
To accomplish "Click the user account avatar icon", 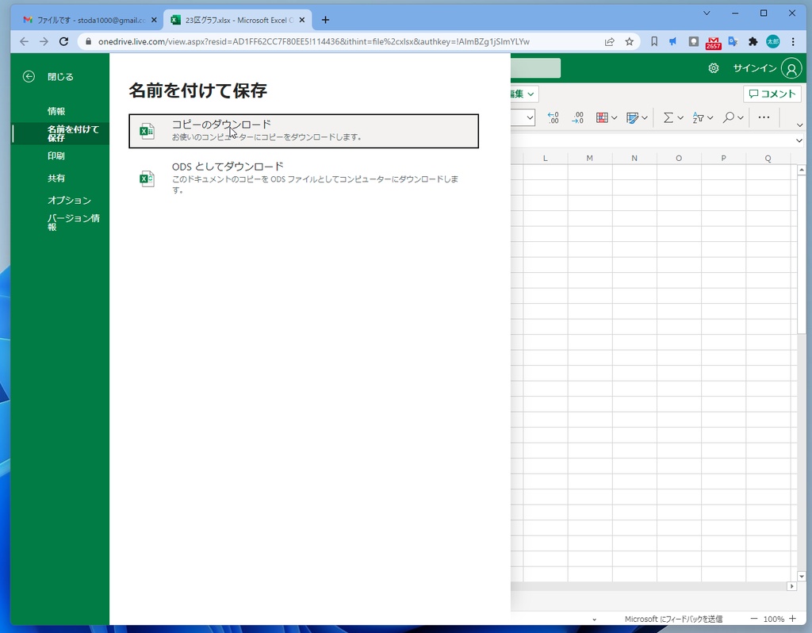I will tap(791, 68).
